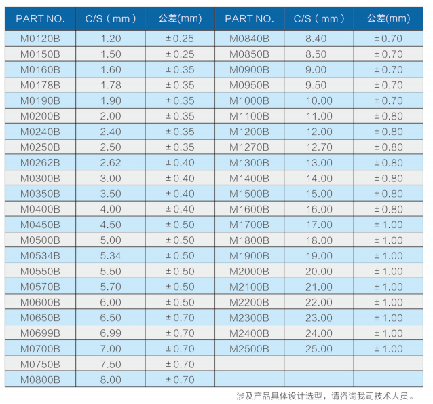The height and width of the screenshot is (404, 433).
Task: Click the ±1.00 tolerance in M1700B row
Action: [x=388, y=225]
